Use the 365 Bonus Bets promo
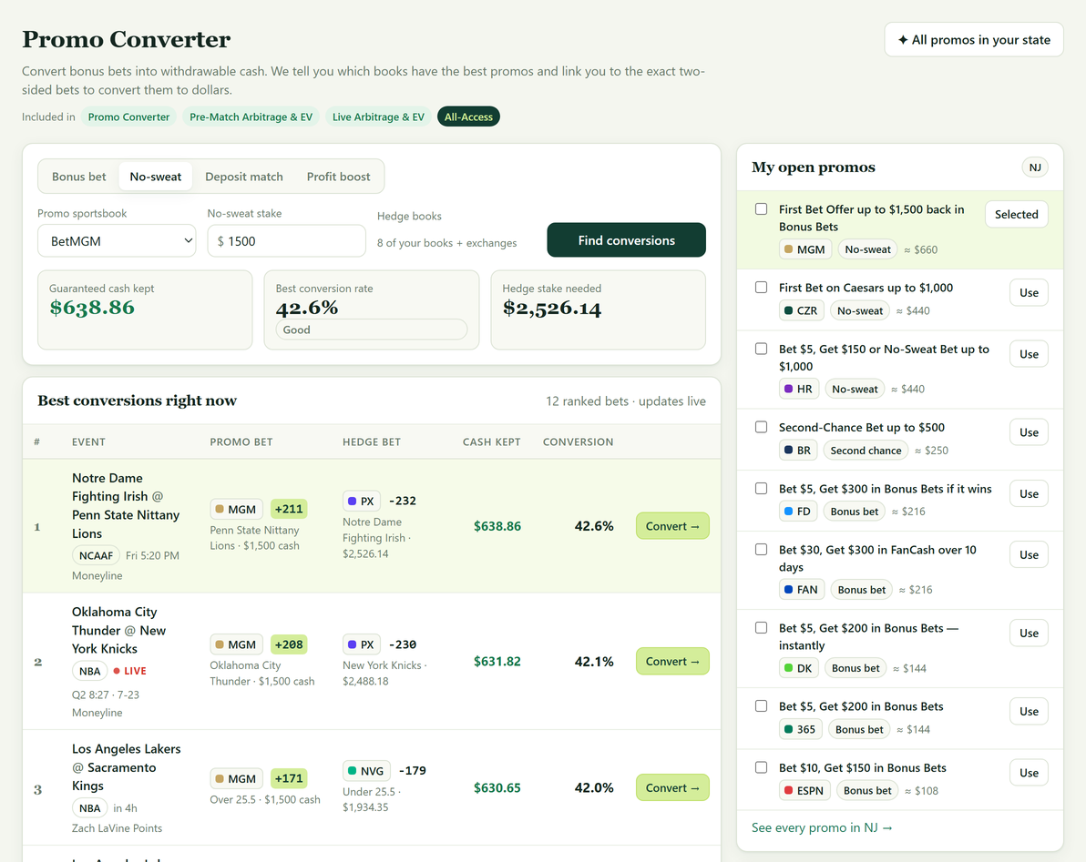The image size is (1086, 862). point(1029,711)
